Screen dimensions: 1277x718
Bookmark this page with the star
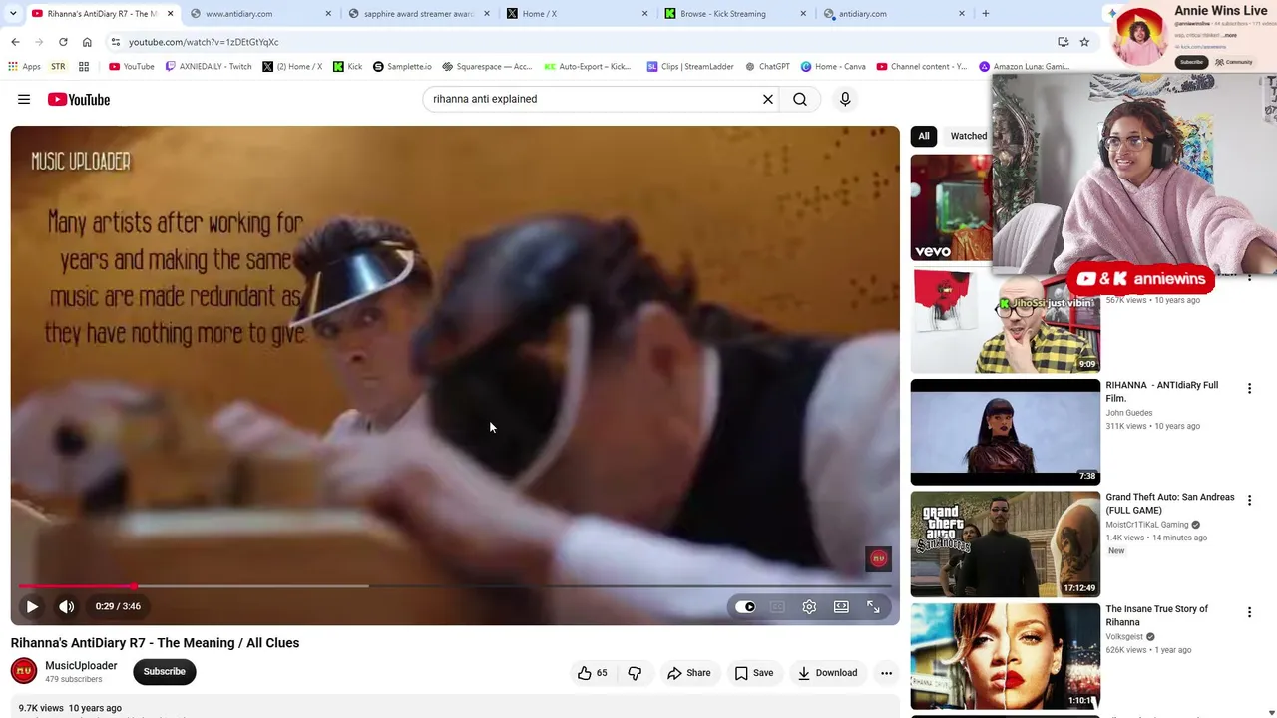[x=1084, y=42]
